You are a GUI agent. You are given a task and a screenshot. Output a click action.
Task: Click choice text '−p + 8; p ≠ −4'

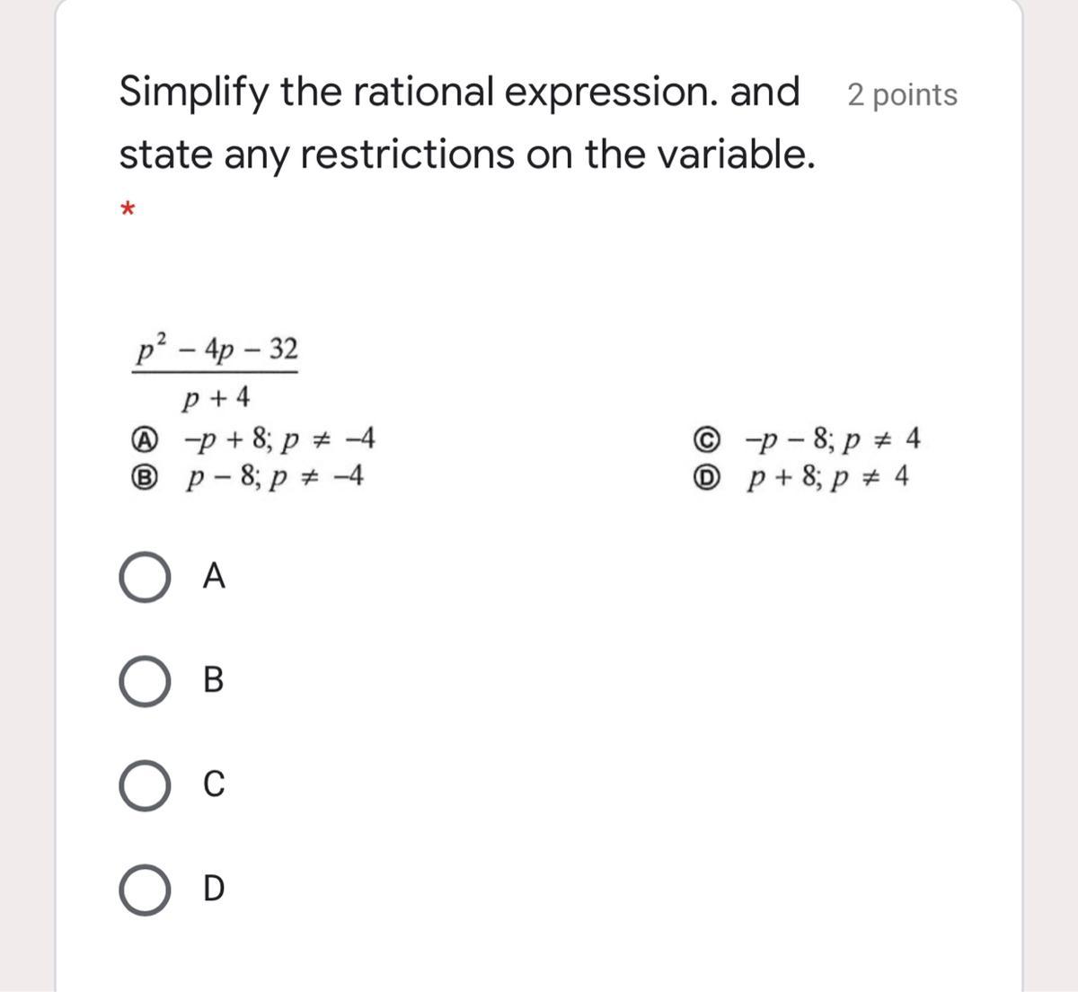278,440
